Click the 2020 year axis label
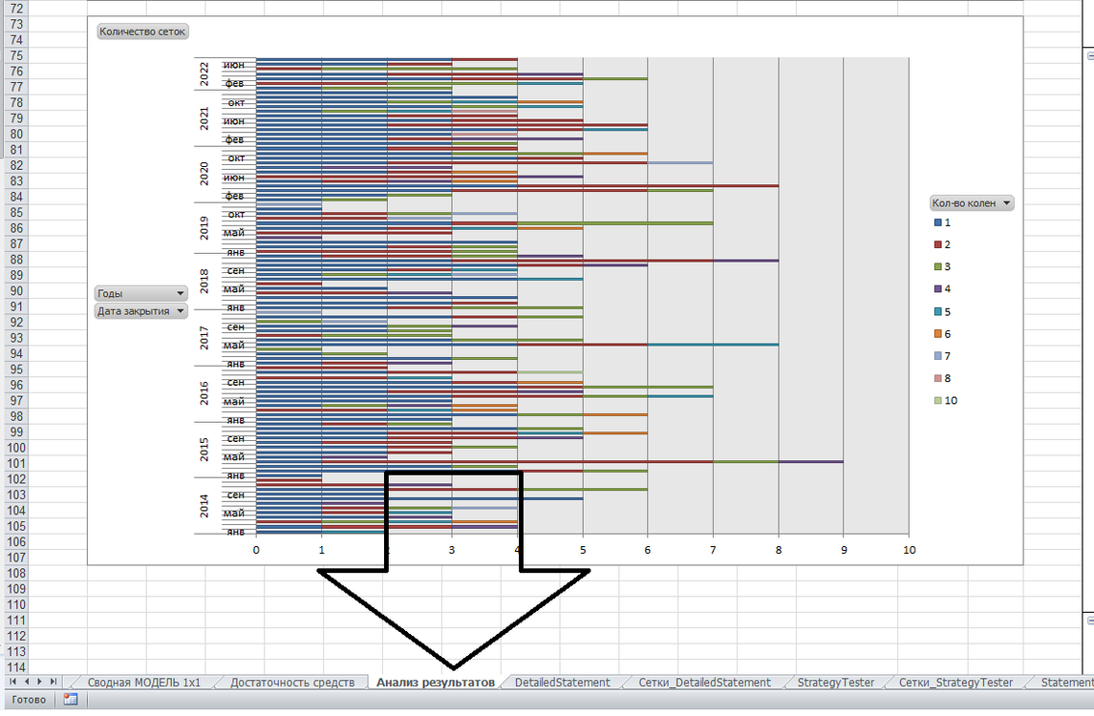Image resolution: width=1094 pixels, height=716 pixels. pos(204,174)
